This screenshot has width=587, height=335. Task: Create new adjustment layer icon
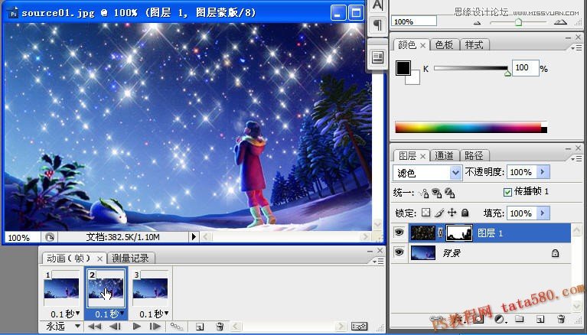click(x=499, y=319)
